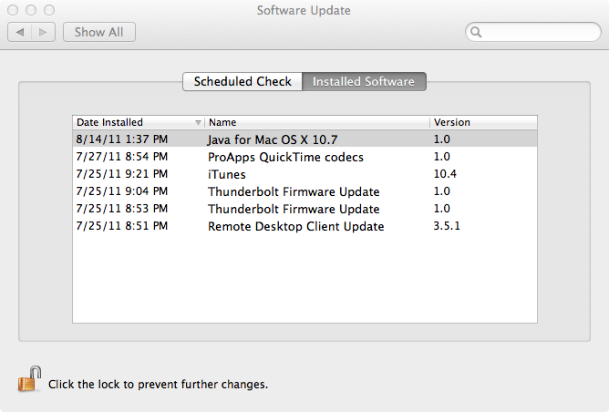Close the Software Update window
The image size is (609, 412).
tap(13, 10)
